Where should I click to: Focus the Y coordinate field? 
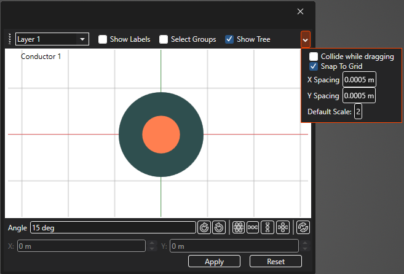(234, 246)
